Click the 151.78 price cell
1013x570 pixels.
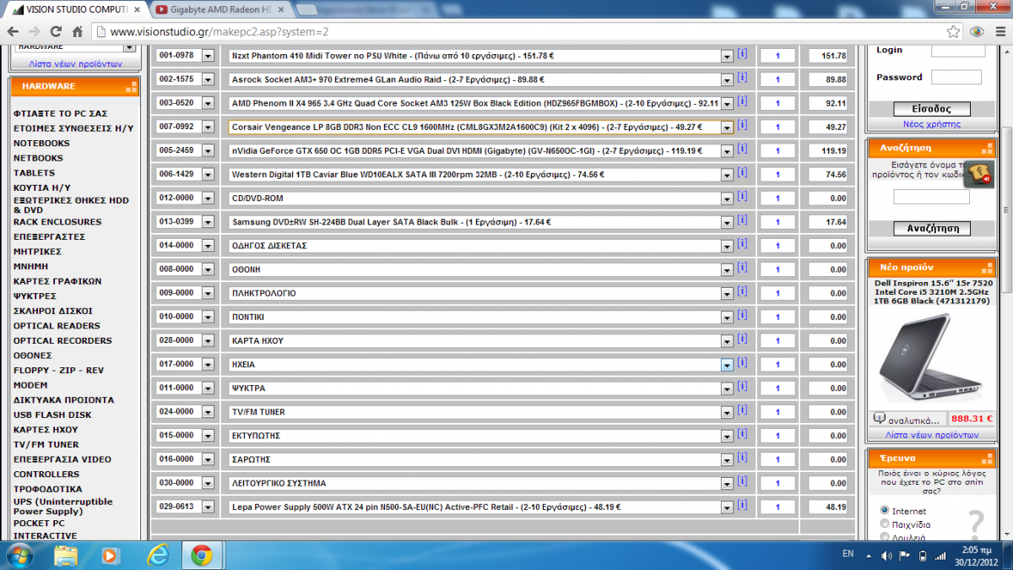pyautogui.click(x=827, y=56)
